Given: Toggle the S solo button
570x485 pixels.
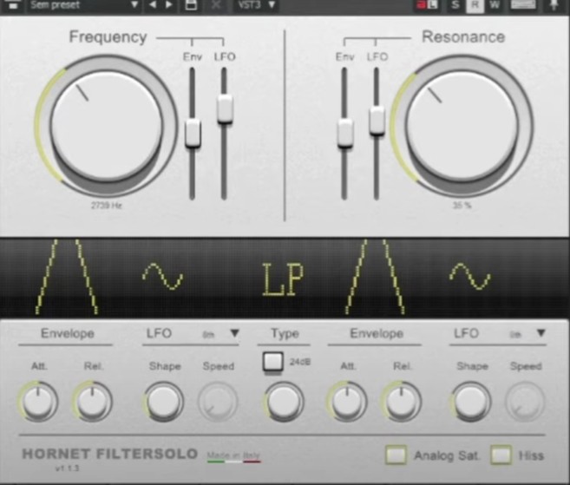Looking at the screenshot, I should (455, 5).
